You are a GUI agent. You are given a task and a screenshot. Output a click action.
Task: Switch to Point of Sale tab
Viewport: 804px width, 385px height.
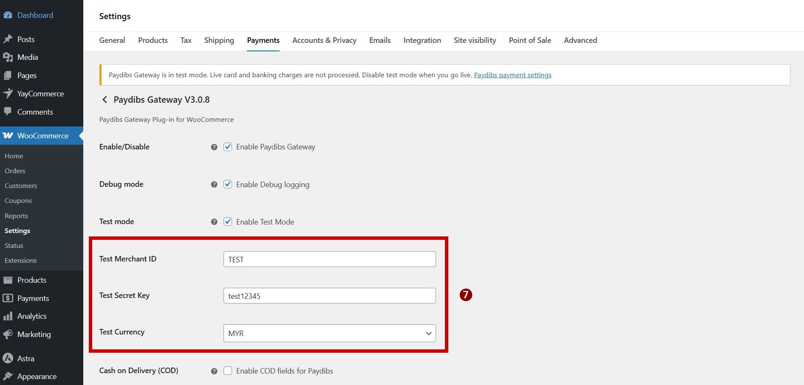(530, 40)
